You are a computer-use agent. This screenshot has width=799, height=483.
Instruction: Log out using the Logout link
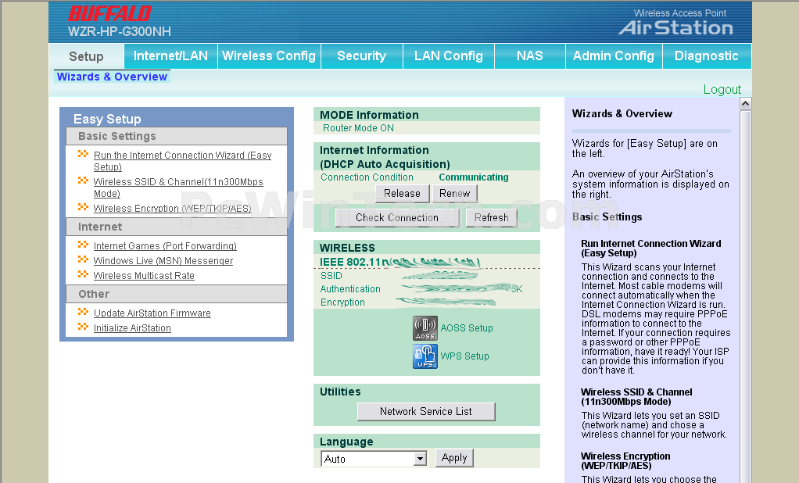pos(722,89)
